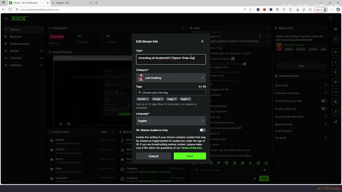Focus the Choose your own tag search field
The width and height of the screenshot is (342, 192).
click(x=171, y=93)
